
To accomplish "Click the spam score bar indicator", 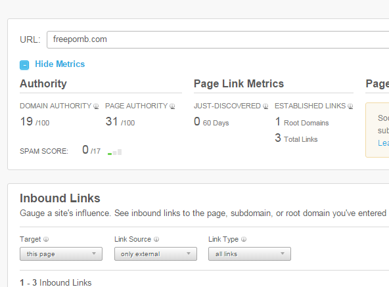I will pyautogui.click(x=114, y=152).
